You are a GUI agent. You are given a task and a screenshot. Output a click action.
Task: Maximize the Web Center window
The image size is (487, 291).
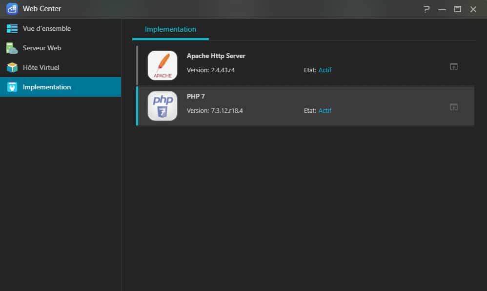tap(458, 9)
